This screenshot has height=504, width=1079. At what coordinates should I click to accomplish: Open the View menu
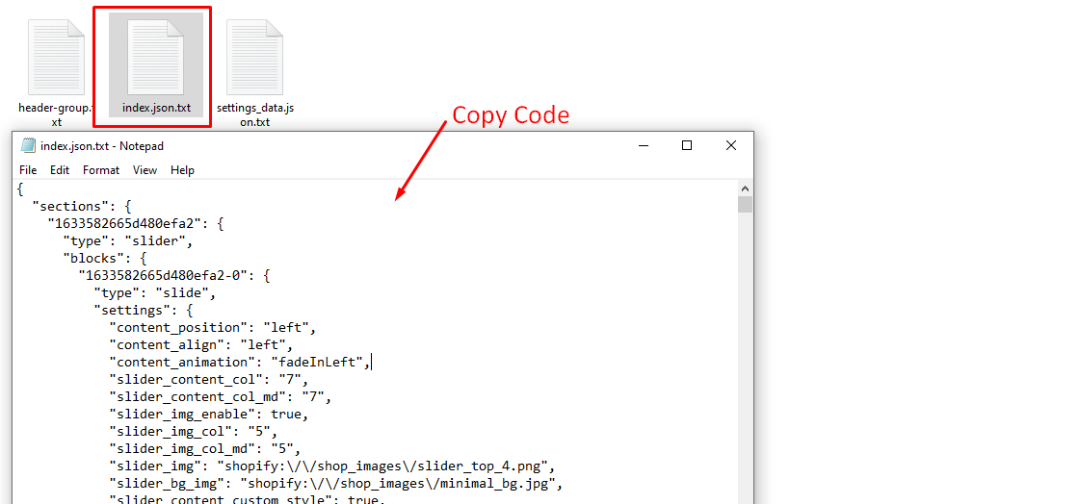click(x=145, y=170)
